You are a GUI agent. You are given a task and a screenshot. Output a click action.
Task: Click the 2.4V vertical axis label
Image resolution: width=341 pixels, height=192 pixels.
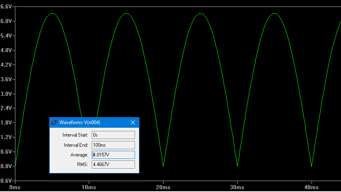(6, 108)
